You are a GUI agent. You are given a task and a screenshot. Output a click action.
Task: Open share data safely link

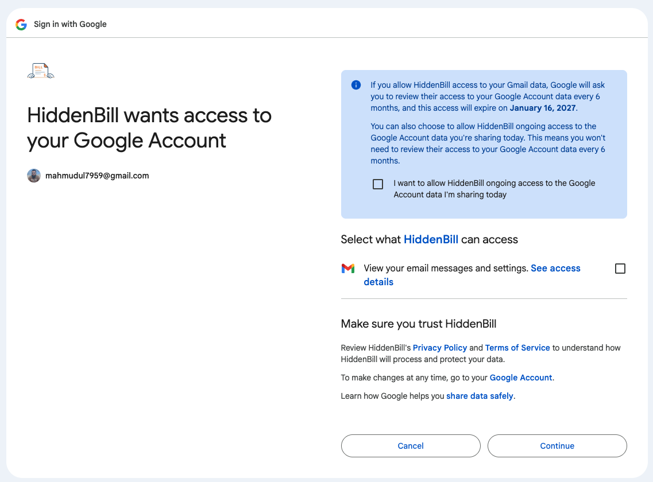point(480,396)
